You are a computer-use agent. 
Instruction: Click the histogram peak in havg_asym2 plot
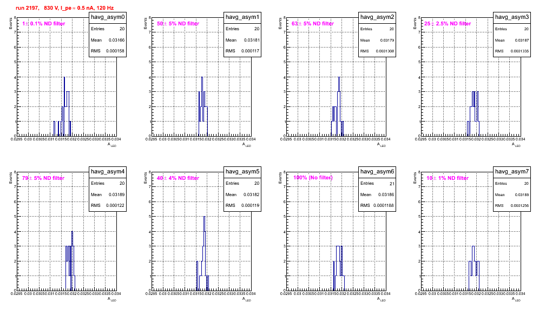[x=339, y=78]
